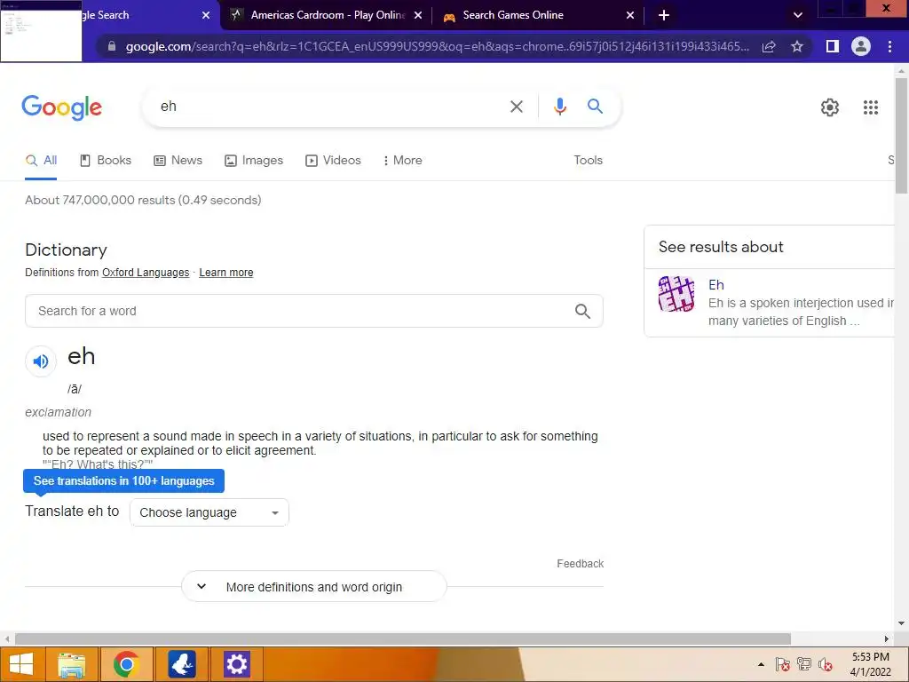Select the All results tab
The width and height of the screenshot is (909, 682).
point(41,161)
